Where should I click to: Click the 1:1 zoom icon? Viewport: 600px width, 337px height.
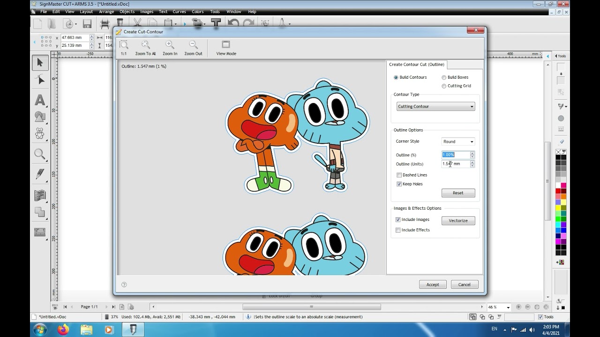click(x=124, y=45)
